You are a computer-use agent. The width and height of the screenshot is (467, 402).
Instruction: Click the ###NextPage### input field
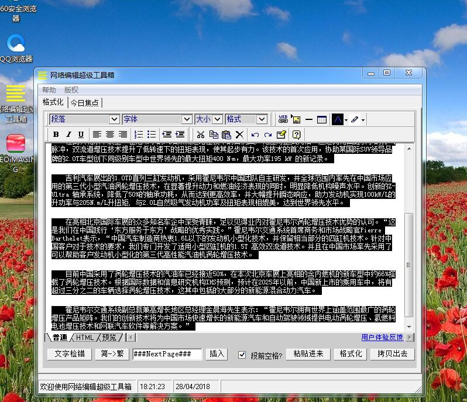[167, 354]
